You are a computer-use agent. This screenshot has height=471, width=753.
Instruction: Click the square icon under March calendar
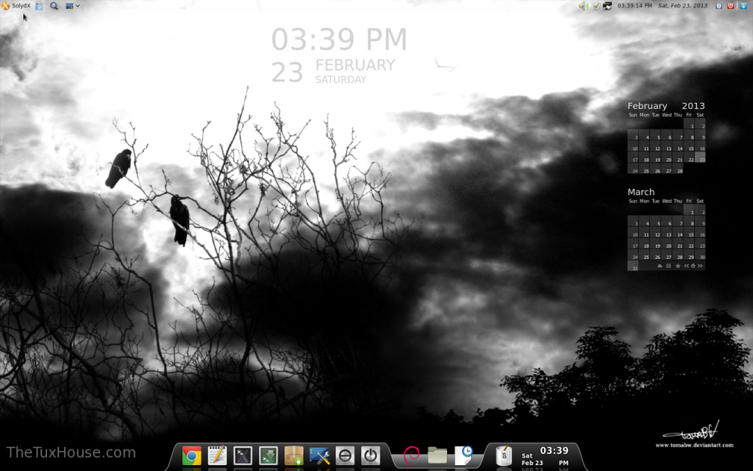tap(668, 266)
